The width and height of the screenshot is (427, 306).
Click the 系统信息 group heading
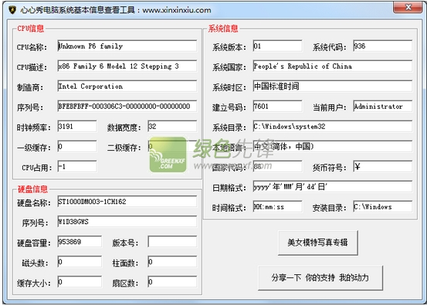(x=223, y=29)
